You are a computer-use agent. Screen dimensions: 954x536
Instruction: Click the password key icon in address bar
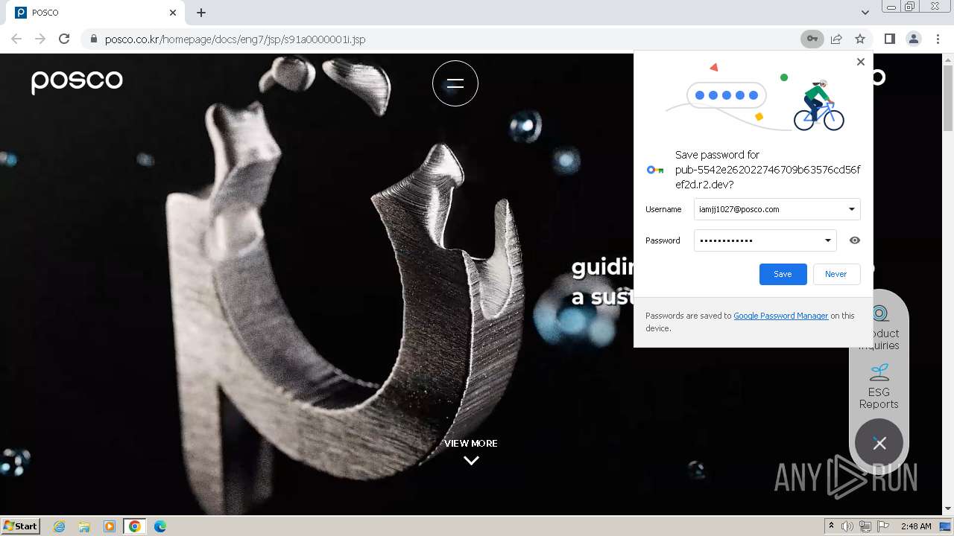(x=812, y=39)
